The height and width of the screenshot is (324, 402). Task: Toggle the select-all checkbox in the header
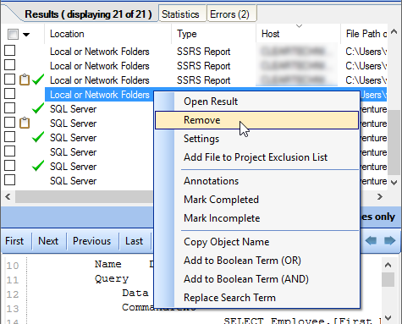click(13, 35)
